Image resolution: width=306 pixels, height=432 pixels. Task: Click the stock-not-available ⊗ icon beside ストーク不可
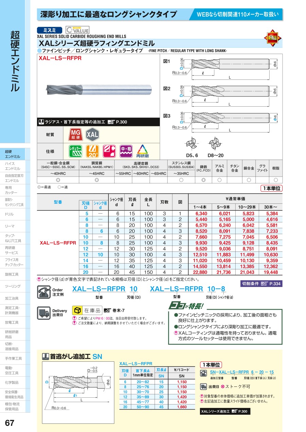tap(222, 387)
